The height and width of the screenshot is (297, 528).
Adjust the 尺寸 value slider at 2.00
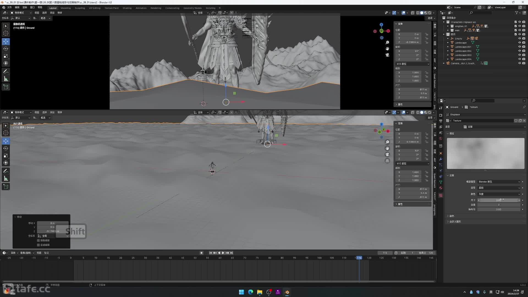499,200
